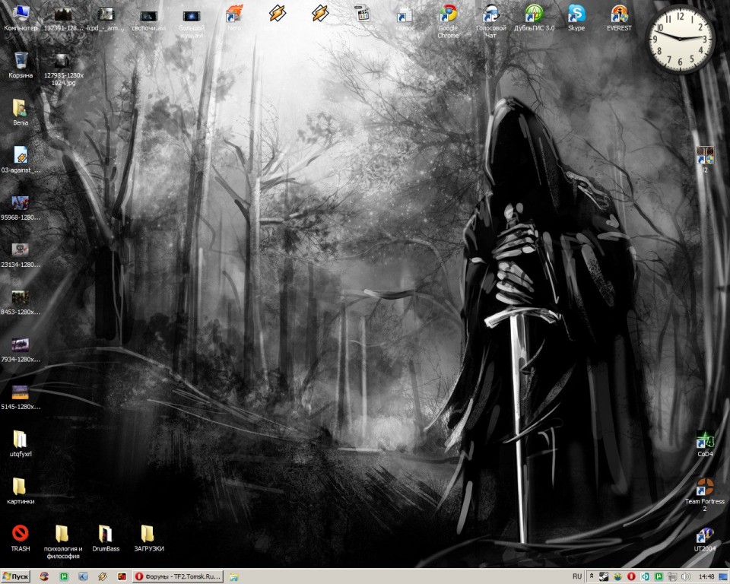The image size is (730, 584).
Task: Launch the Голосовой Чат shortcut
Action: coord(490,21)
